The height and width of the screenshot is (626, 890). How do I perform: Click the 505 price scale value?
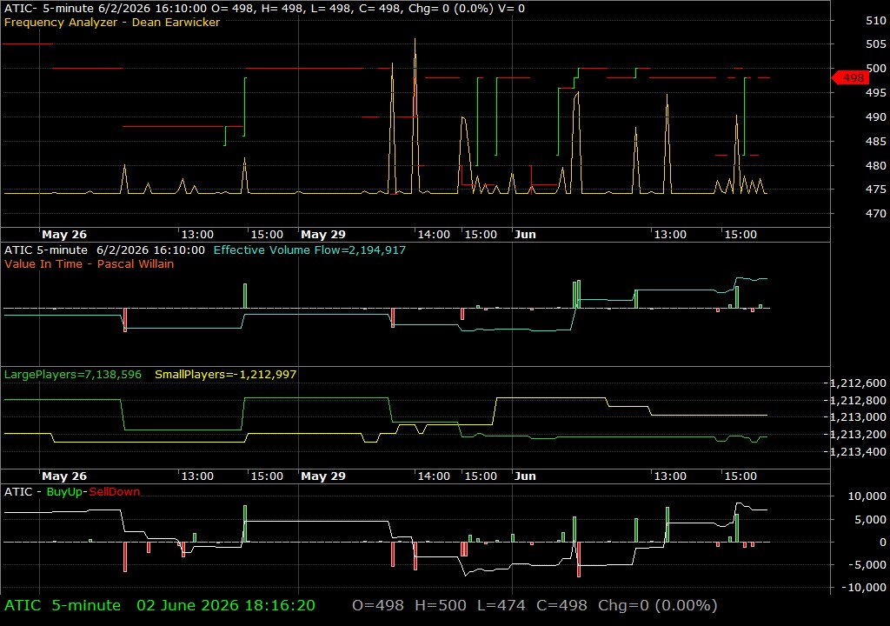[876, 44]
